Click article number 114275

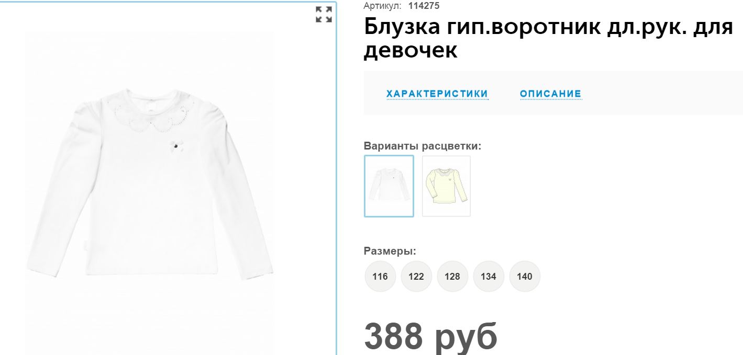(x=424, y=6)
